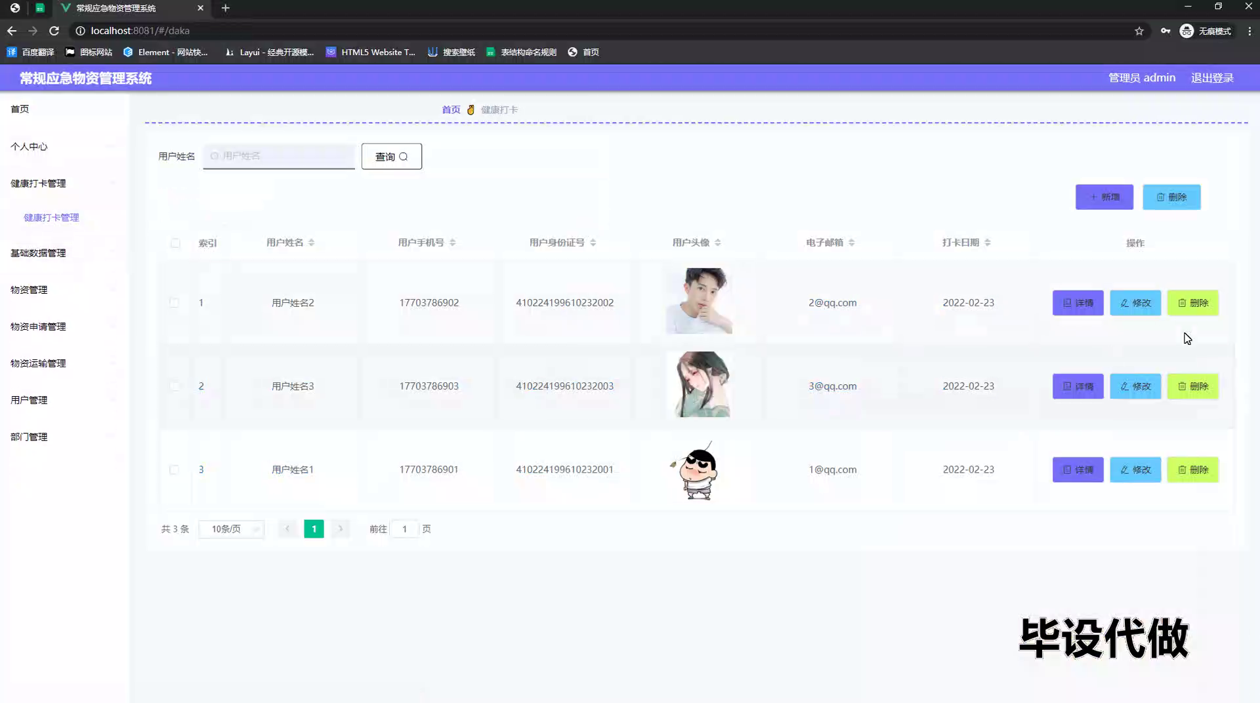Check the row for 用户姓名1
This screenshot has height=703, width=1260.
pos(174,470)
